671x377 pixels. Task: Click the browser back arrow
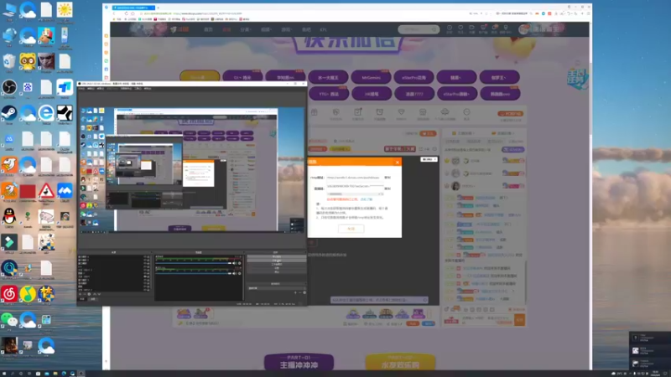114,13
